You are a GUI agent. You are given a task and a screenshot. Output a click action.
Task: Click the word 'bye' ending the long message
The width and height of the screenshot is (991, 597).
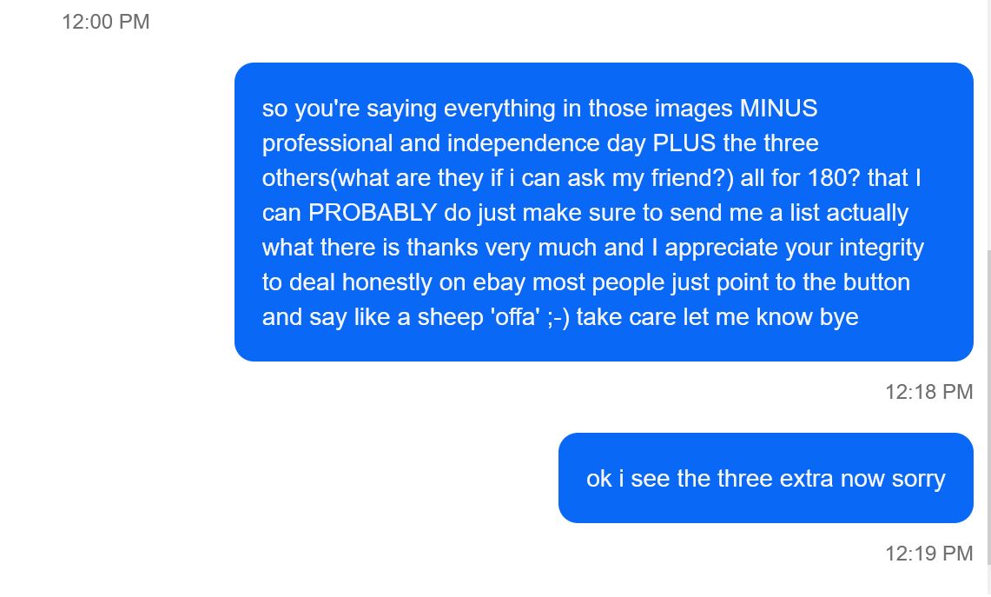click(839, 317)
